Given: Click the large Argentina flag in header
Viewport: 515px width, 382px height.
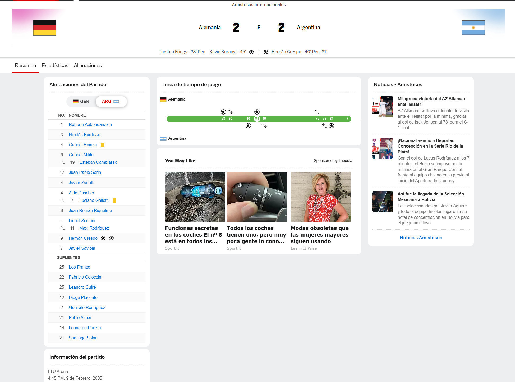Looking at the screenshot, I should point(473,28).
